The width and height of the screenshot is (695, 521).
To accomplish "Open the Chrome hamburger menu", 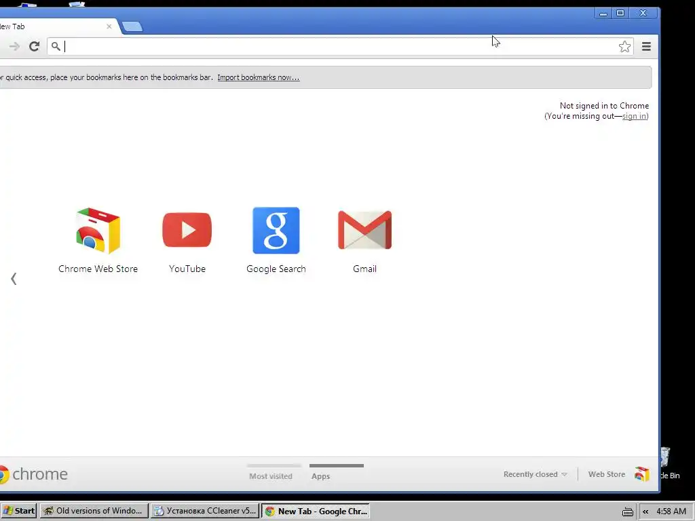I will [x=646, y=46].
